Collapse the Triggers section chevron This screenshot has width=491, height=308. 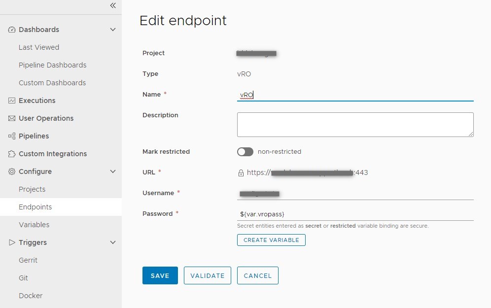click(113, 242)
